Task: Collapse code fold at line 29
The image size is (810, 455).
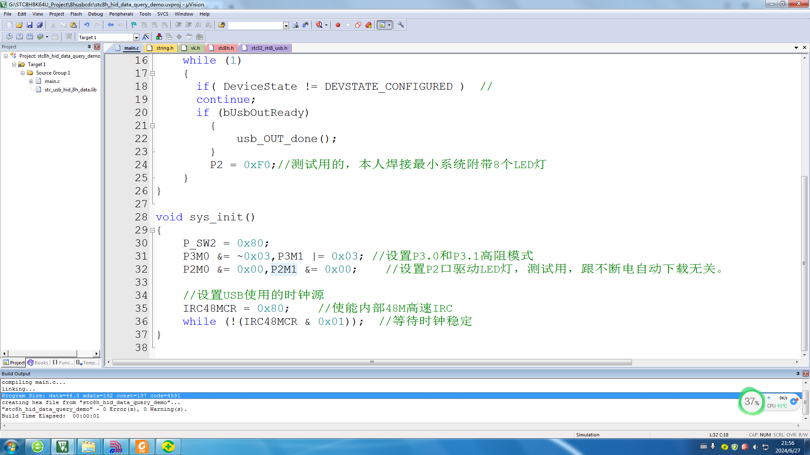Action: click(x=153, y=230)
